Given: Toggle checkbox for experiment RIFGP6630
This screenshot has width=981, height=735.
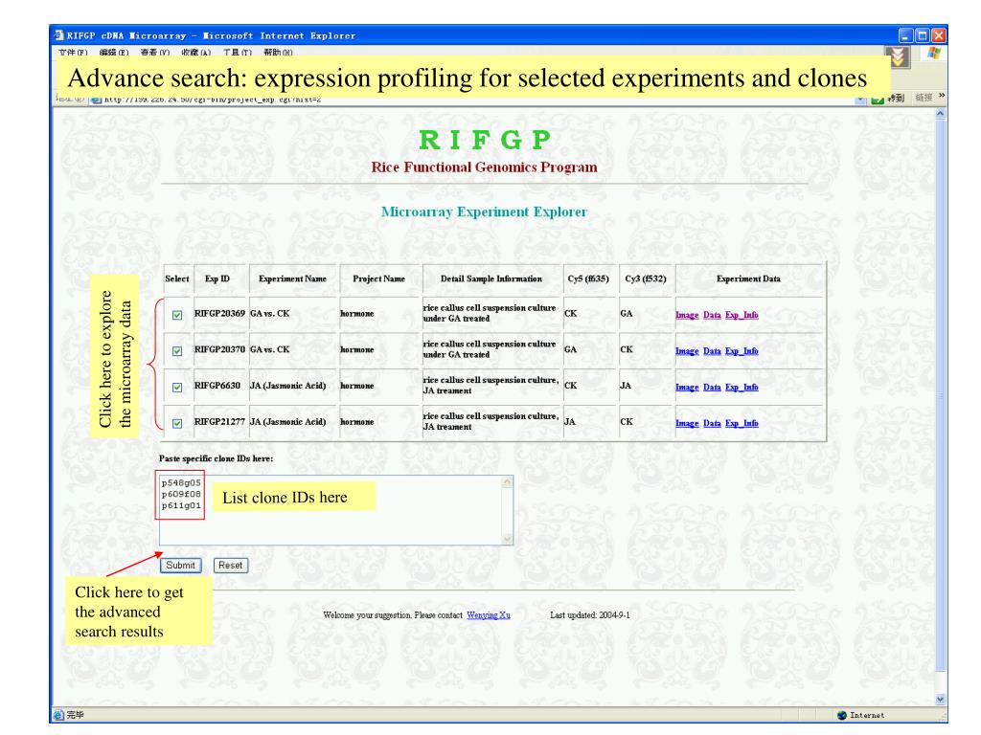Looking at the screenshot, I should pos(177,388).
